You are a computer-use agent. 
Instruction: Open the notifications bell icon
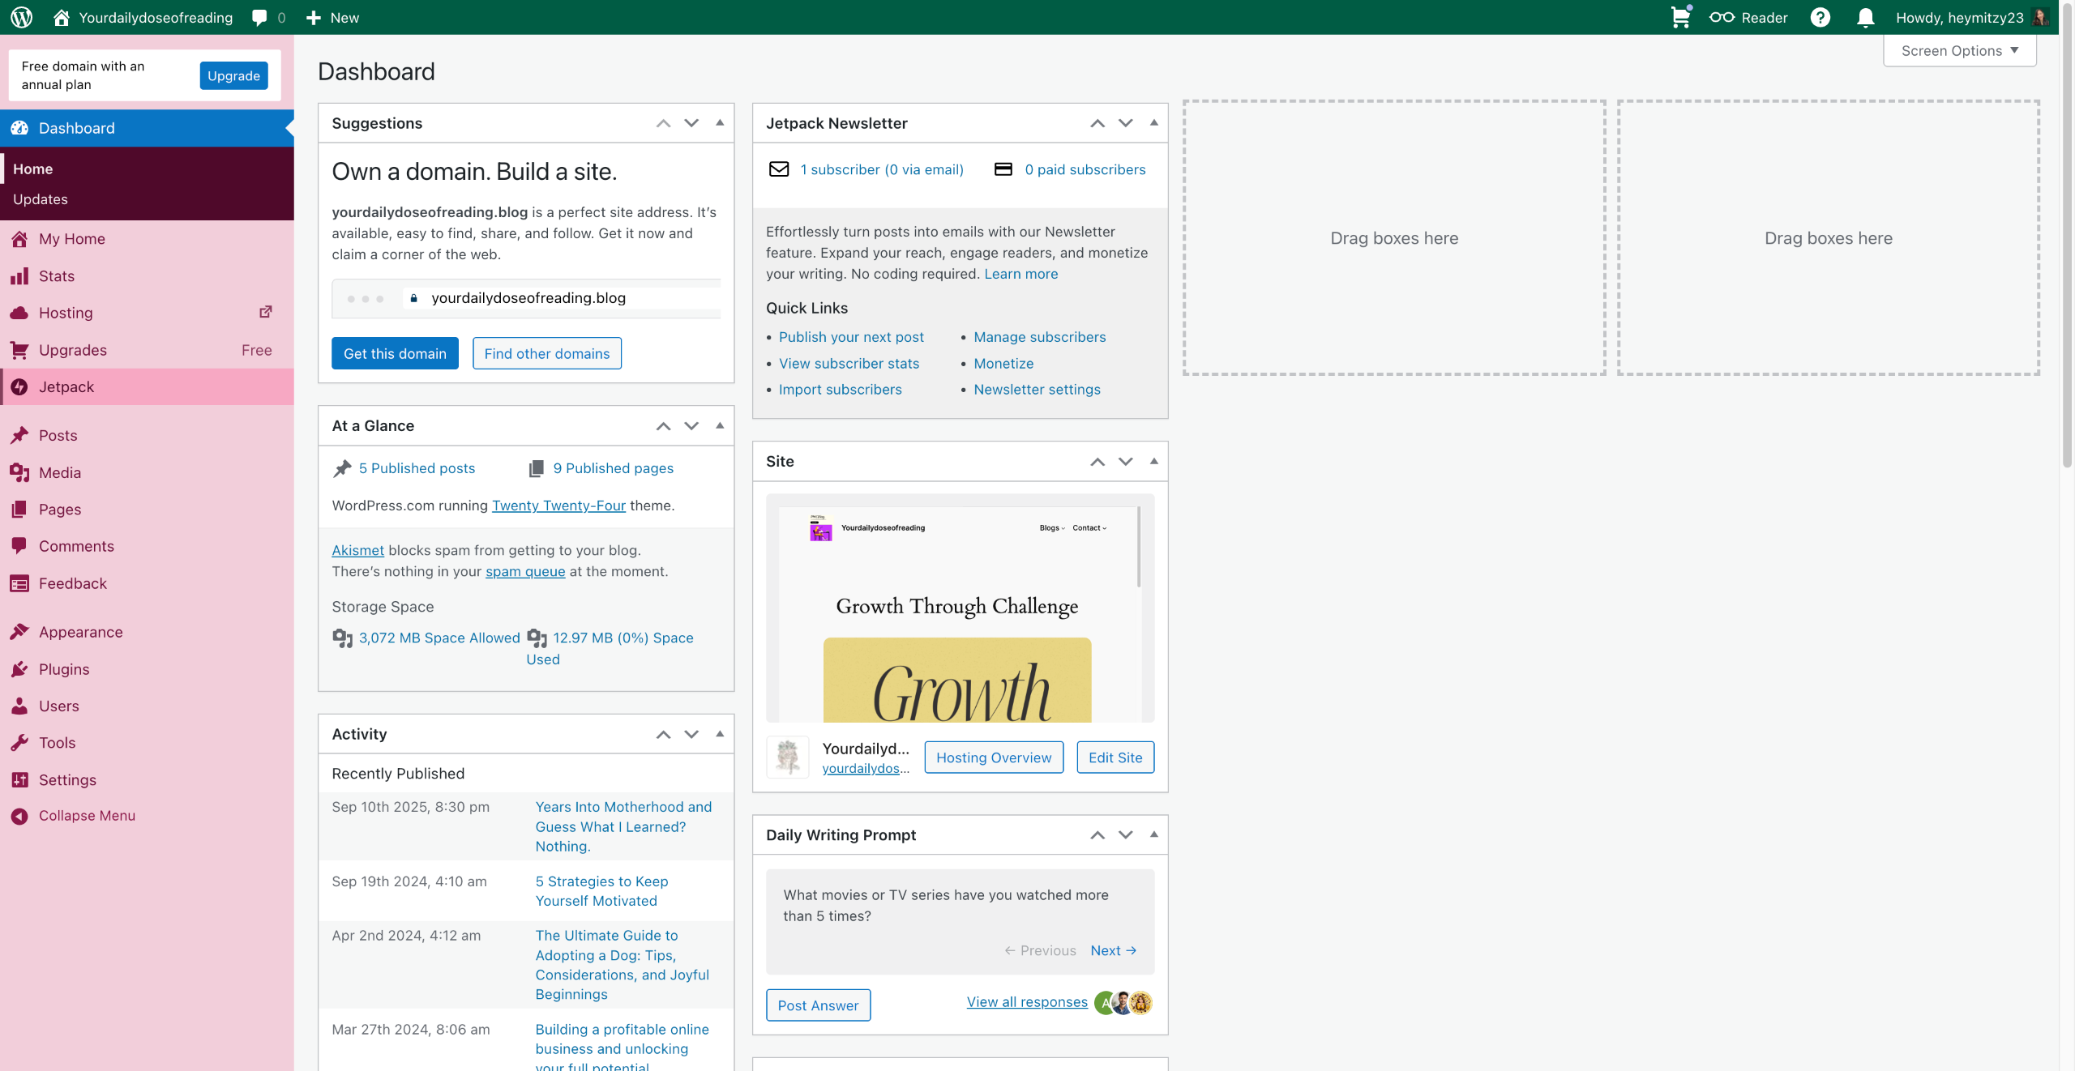point(1865,17)
